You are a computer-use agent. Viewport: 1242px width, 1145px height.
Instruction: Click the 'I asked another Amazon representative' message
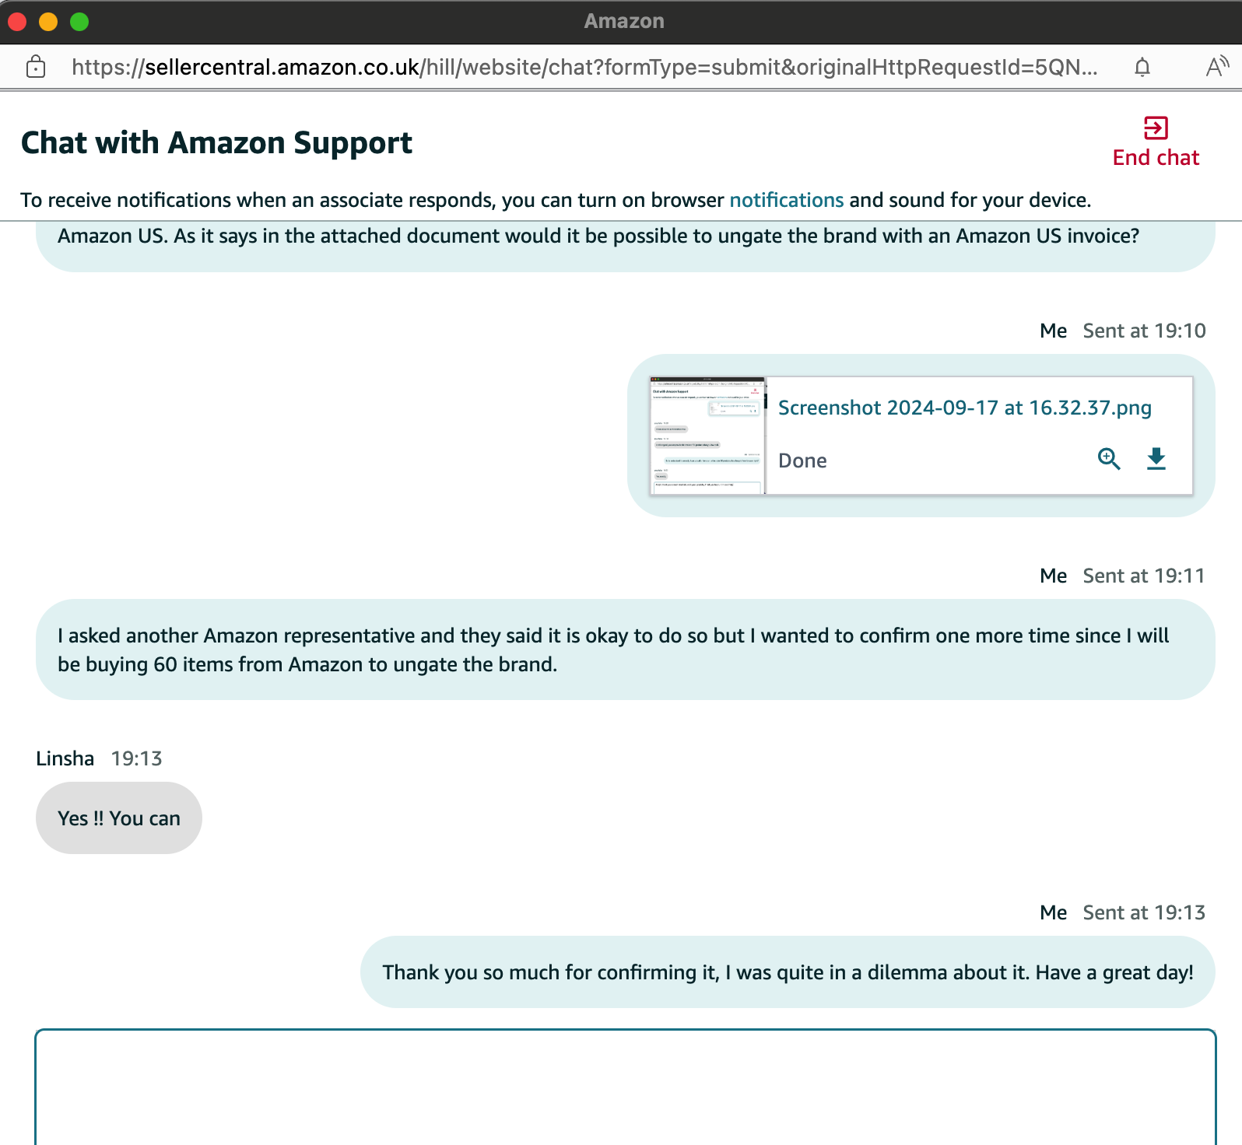pyautogui.click(x=625, y=650)
